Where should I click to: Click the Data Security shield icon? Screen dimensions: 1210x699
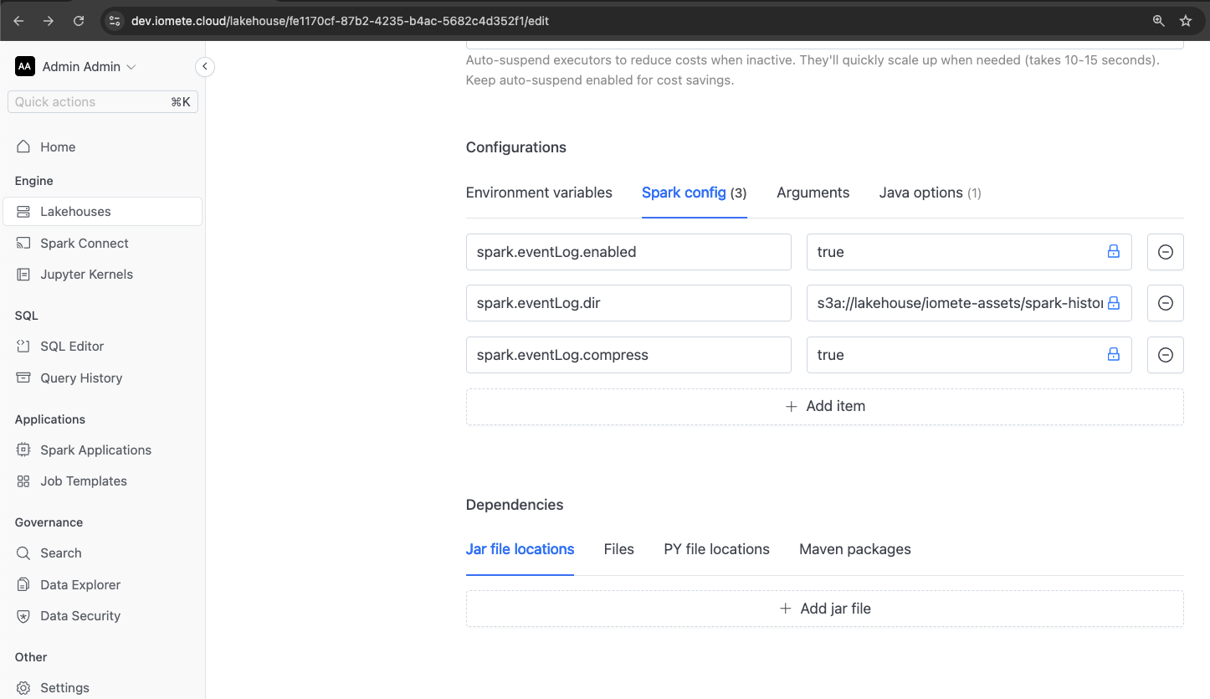[x=23, y=616]
